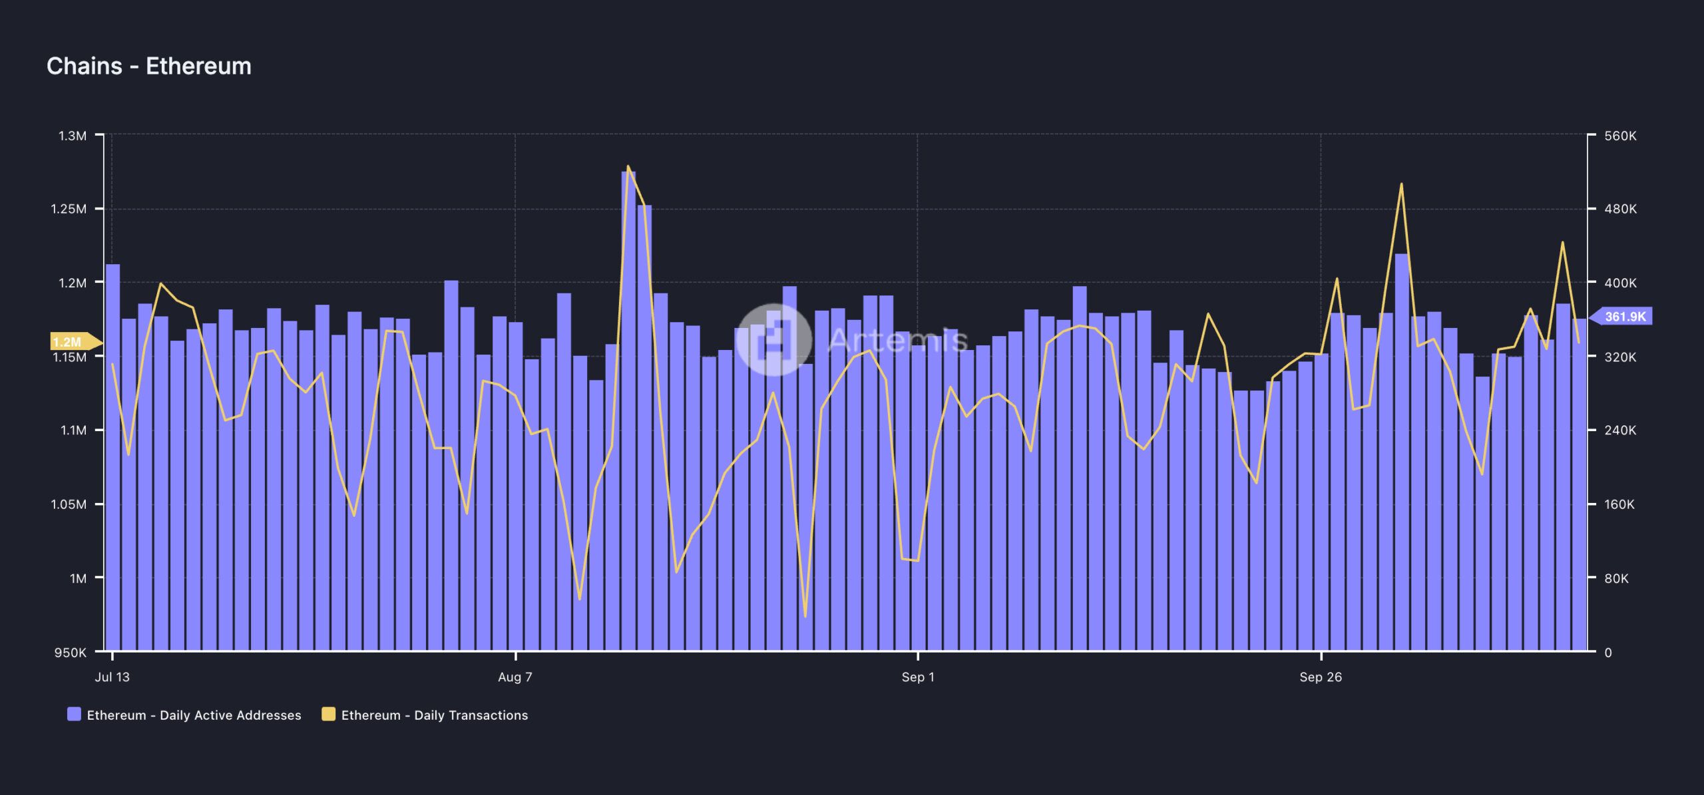
Task: Click the Artemis watermark text
Action: (897, 340)
